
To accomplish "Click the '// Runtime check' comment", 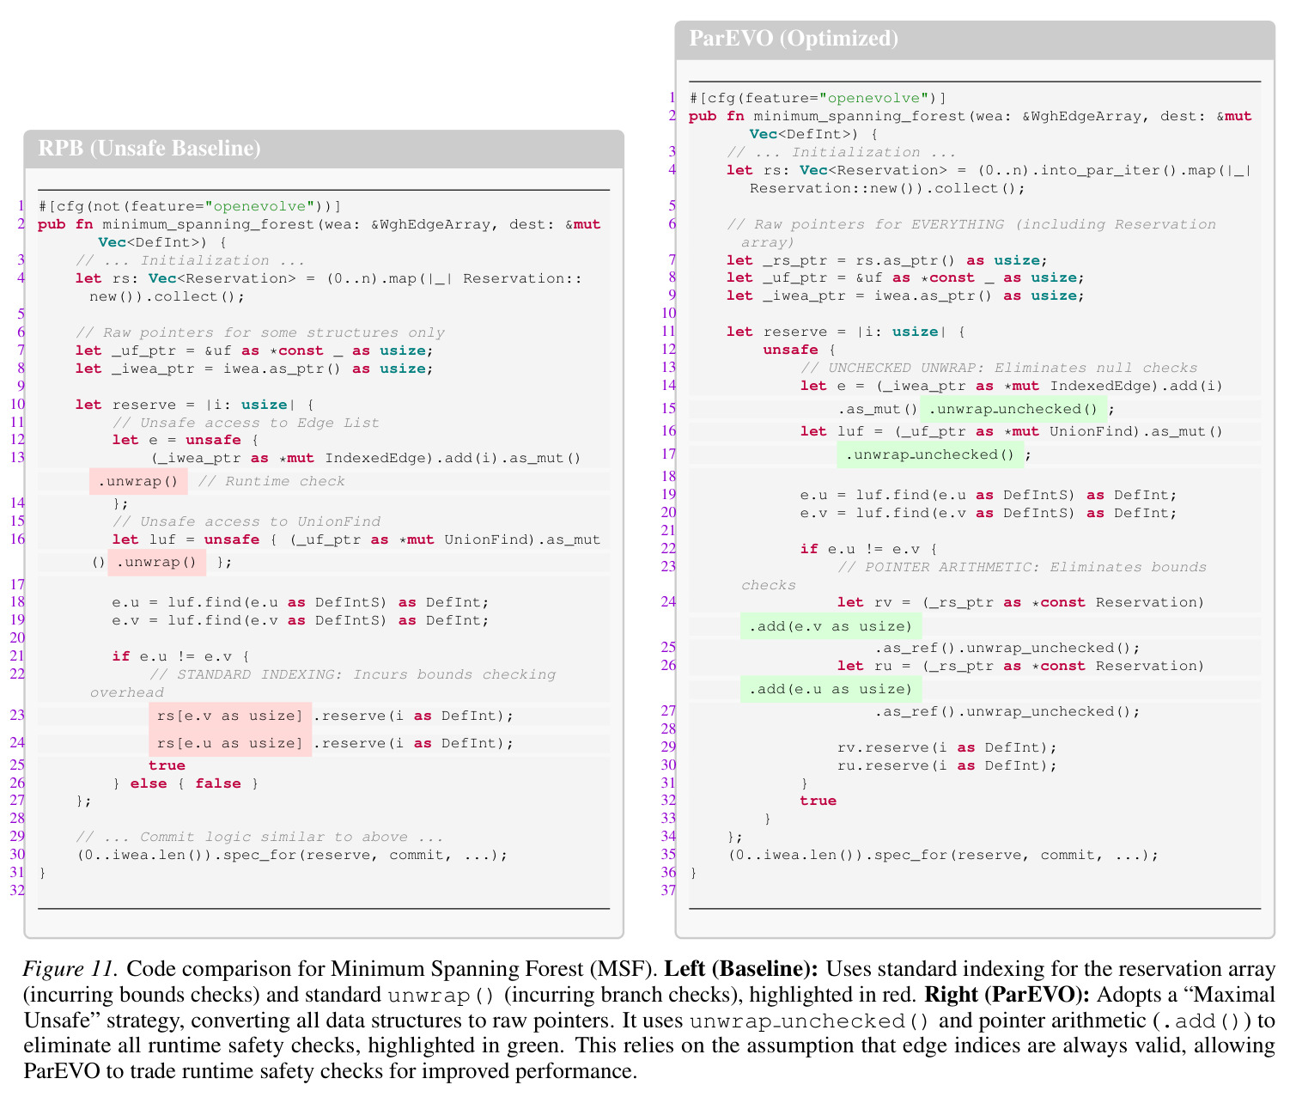I will (271, 481).
